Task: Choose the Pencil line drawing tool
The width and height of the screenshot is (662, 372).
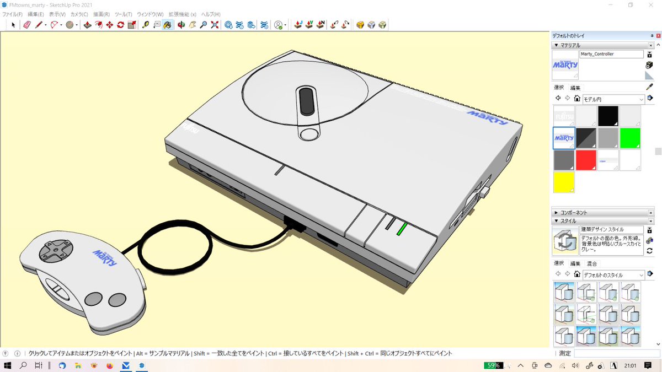Action: (39, 25)
